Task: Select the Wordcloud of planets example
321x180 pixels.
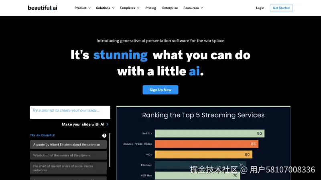Action: (x=68, y=155)
